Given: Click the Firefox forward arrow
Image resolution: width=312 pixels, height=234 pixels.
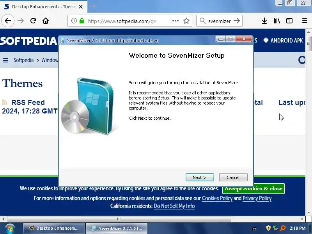Looking at the screenshot, I should 21,21.
